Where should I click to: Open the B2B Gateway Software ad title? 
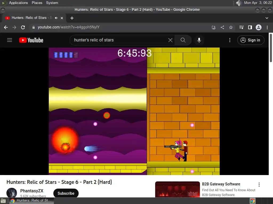pos(221,184)
